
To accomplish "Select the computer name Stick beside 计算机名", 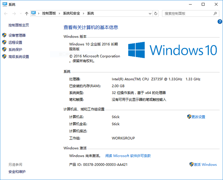I will pyautogui.click(x=115, y=117).
